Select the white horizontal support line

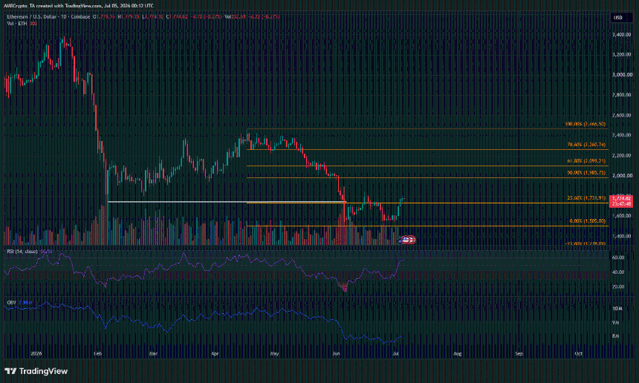tap(226, 202)
